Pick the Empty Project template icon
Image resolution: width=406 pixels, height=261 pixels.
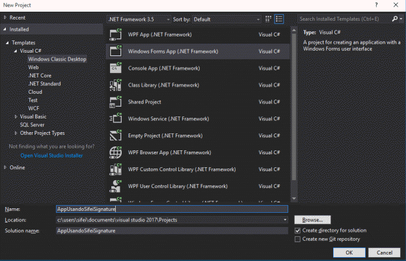(115, 135)
